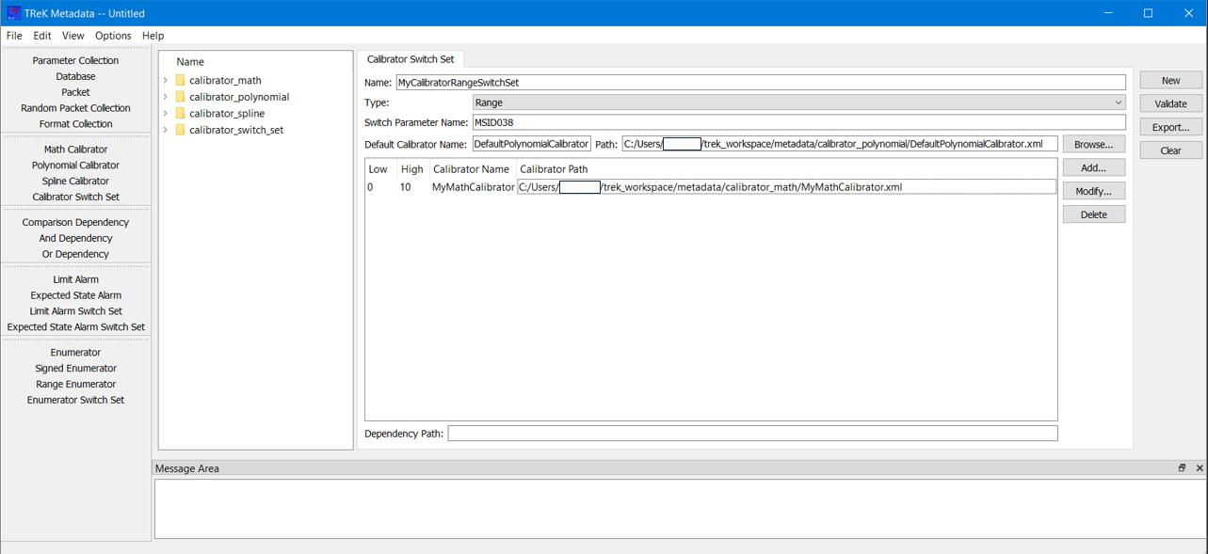Select the MyMathCalibrator table row

click(x=473, y=187)
